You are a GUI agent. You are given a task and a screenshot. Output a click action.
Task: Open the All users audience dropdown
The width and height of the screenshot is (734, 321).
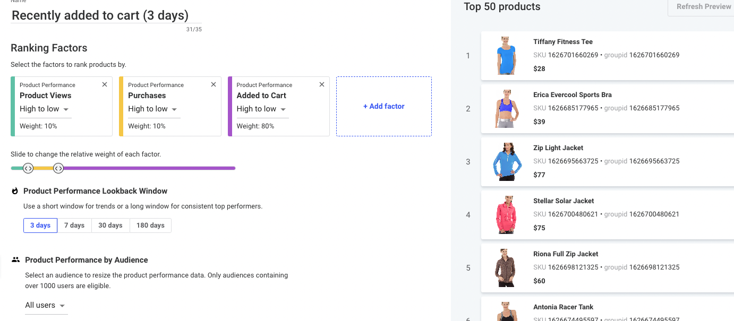click(x=46, y=306)
